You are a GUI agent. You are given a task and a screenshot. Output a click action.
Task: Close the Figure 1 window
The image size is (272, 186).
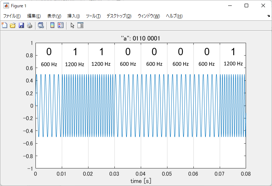pos(263,6)
